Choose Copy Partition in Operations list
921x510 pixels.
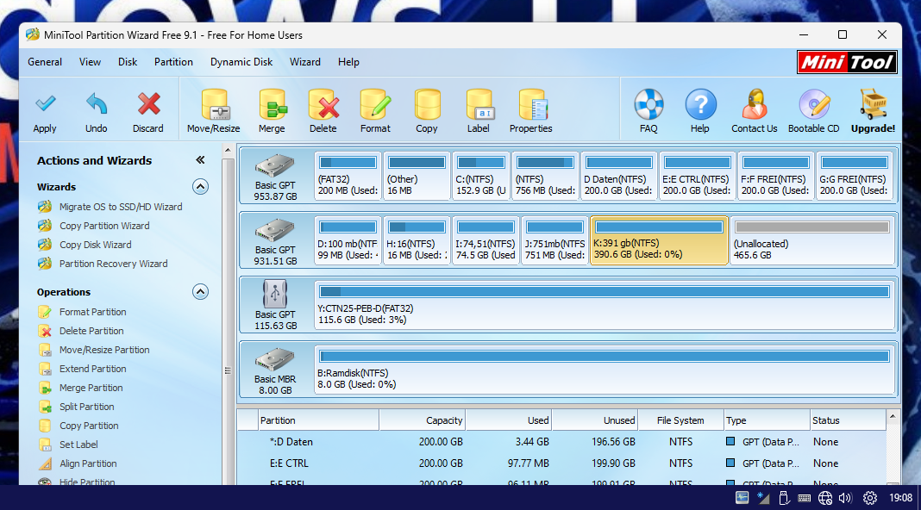click(89, 426)
